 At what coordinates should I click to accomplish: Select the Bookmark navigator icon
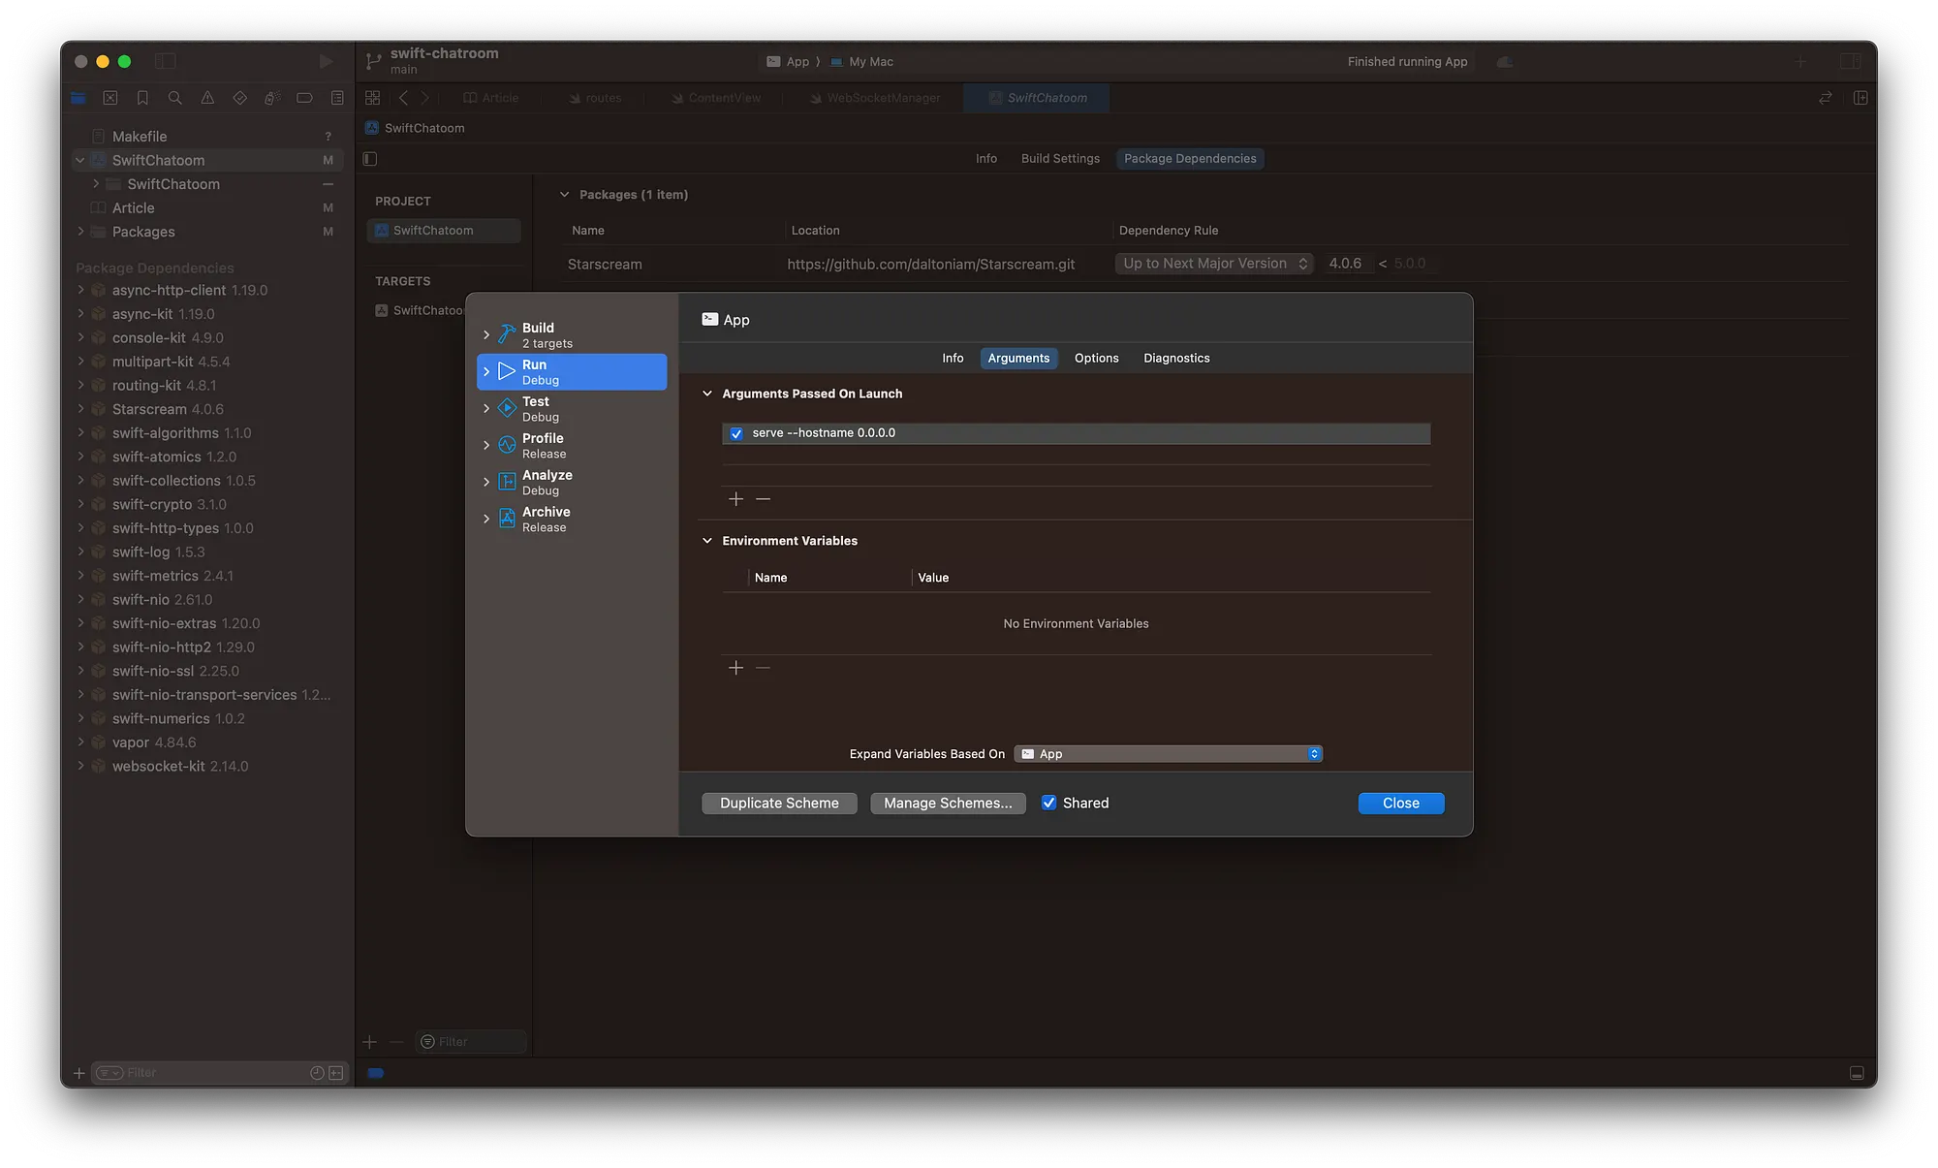142,98
